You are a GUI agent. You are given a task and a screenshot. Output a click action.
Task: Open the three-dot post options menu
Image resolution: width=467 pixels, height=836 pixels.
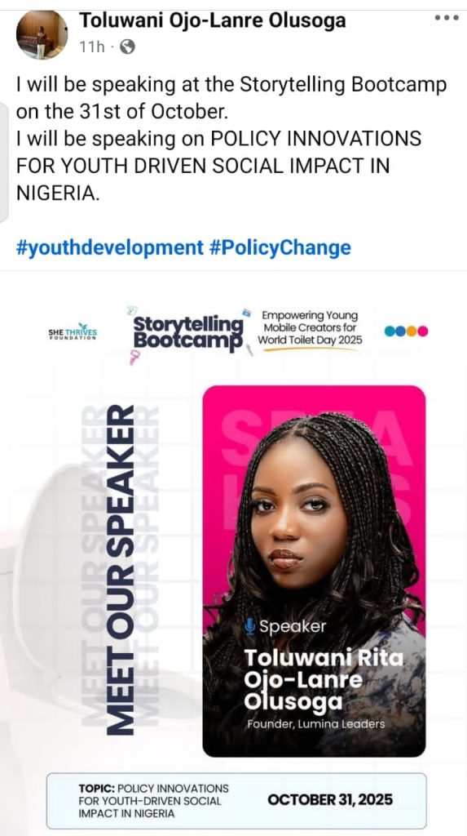click(447, 18)
